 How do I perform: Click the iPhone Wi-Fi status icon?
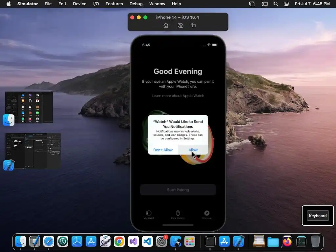208,45
